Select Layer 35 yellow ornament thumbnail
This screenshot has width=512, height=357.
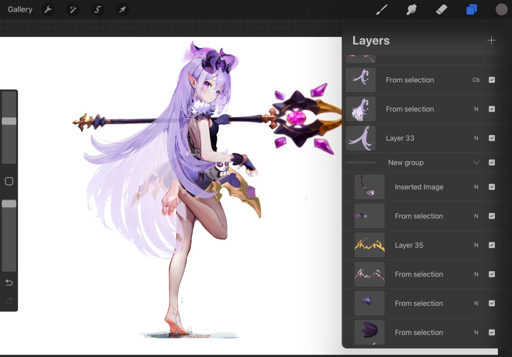click(x=370, y=245)
